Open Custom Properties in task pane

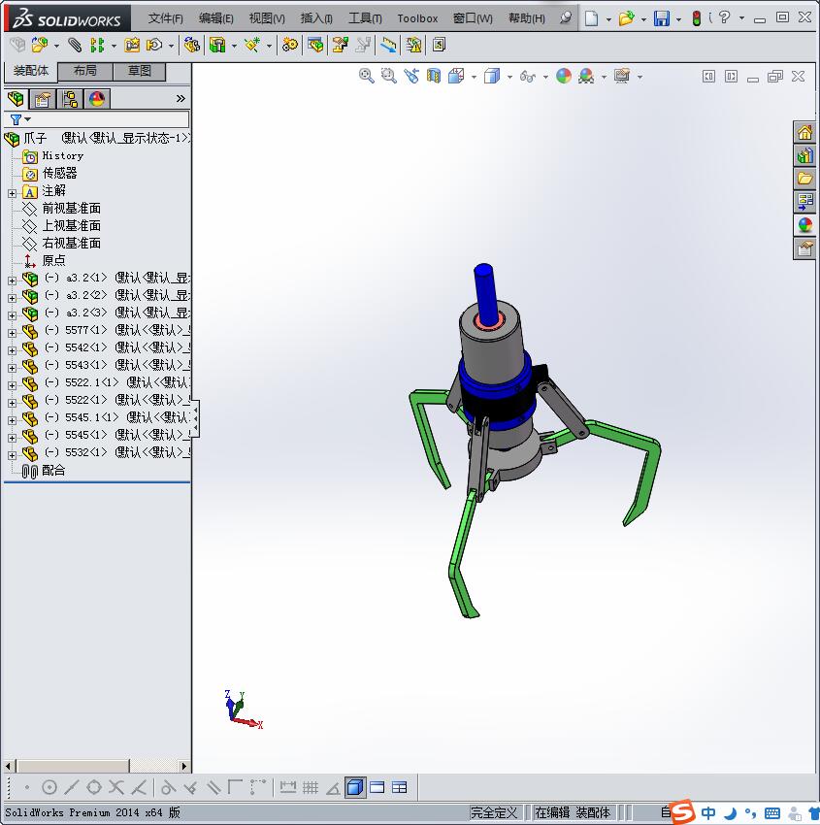(x=804, y=247)
